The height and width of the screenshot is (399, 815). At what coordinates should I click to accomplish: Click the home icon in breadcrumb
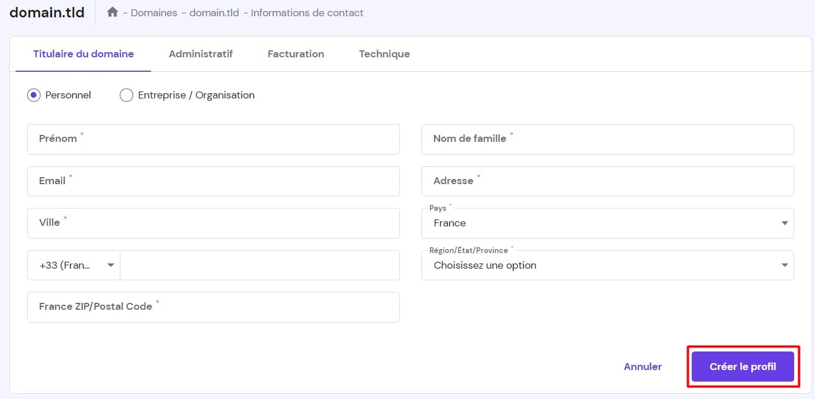point(112,12)
